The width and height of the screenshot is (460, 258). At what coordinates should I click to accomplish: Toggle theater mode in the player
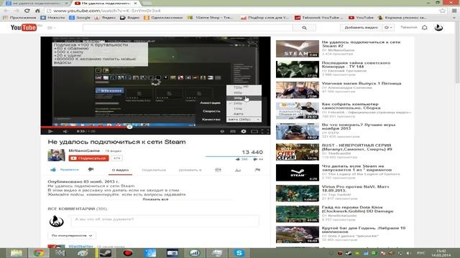click(254, 131)
